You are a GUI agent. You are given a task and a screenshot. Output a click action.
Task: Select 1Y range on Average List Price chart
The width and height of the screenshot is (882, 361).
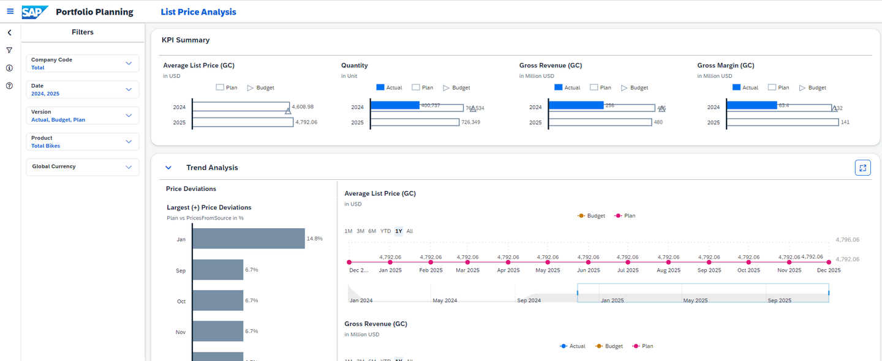point(399,231)
